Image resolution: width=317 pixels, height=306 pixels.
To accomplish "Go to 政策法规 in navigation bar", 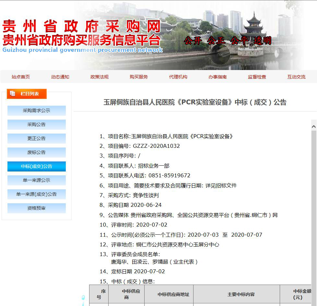I will [100, 77].
